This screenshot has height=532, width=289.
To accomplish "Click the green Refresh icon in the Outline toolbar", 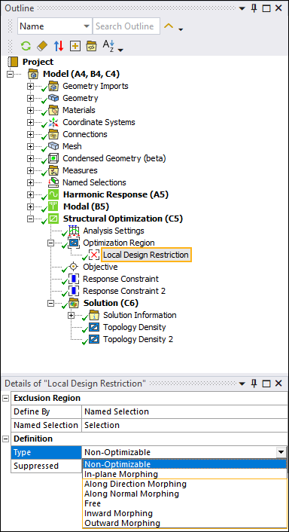I will [x=26, y=45].
